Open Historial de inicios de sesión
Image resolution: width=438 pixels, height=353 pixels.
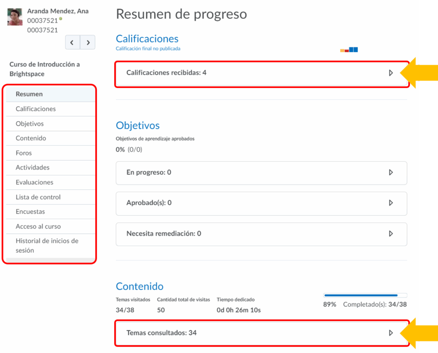pos(47,246)
